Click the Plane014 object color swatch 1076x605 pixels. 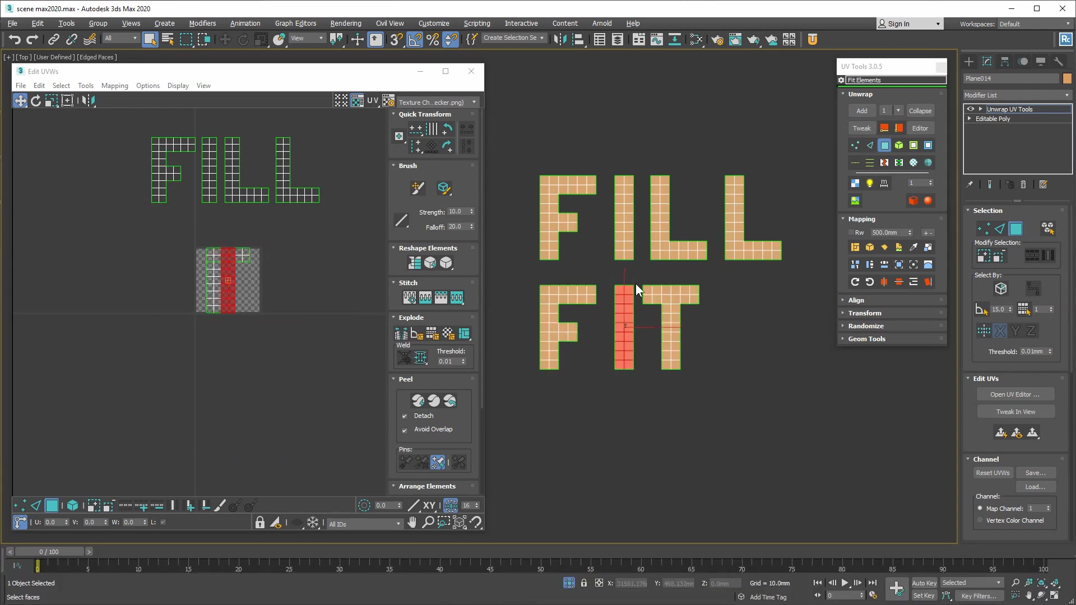[x=1068, y=78]
